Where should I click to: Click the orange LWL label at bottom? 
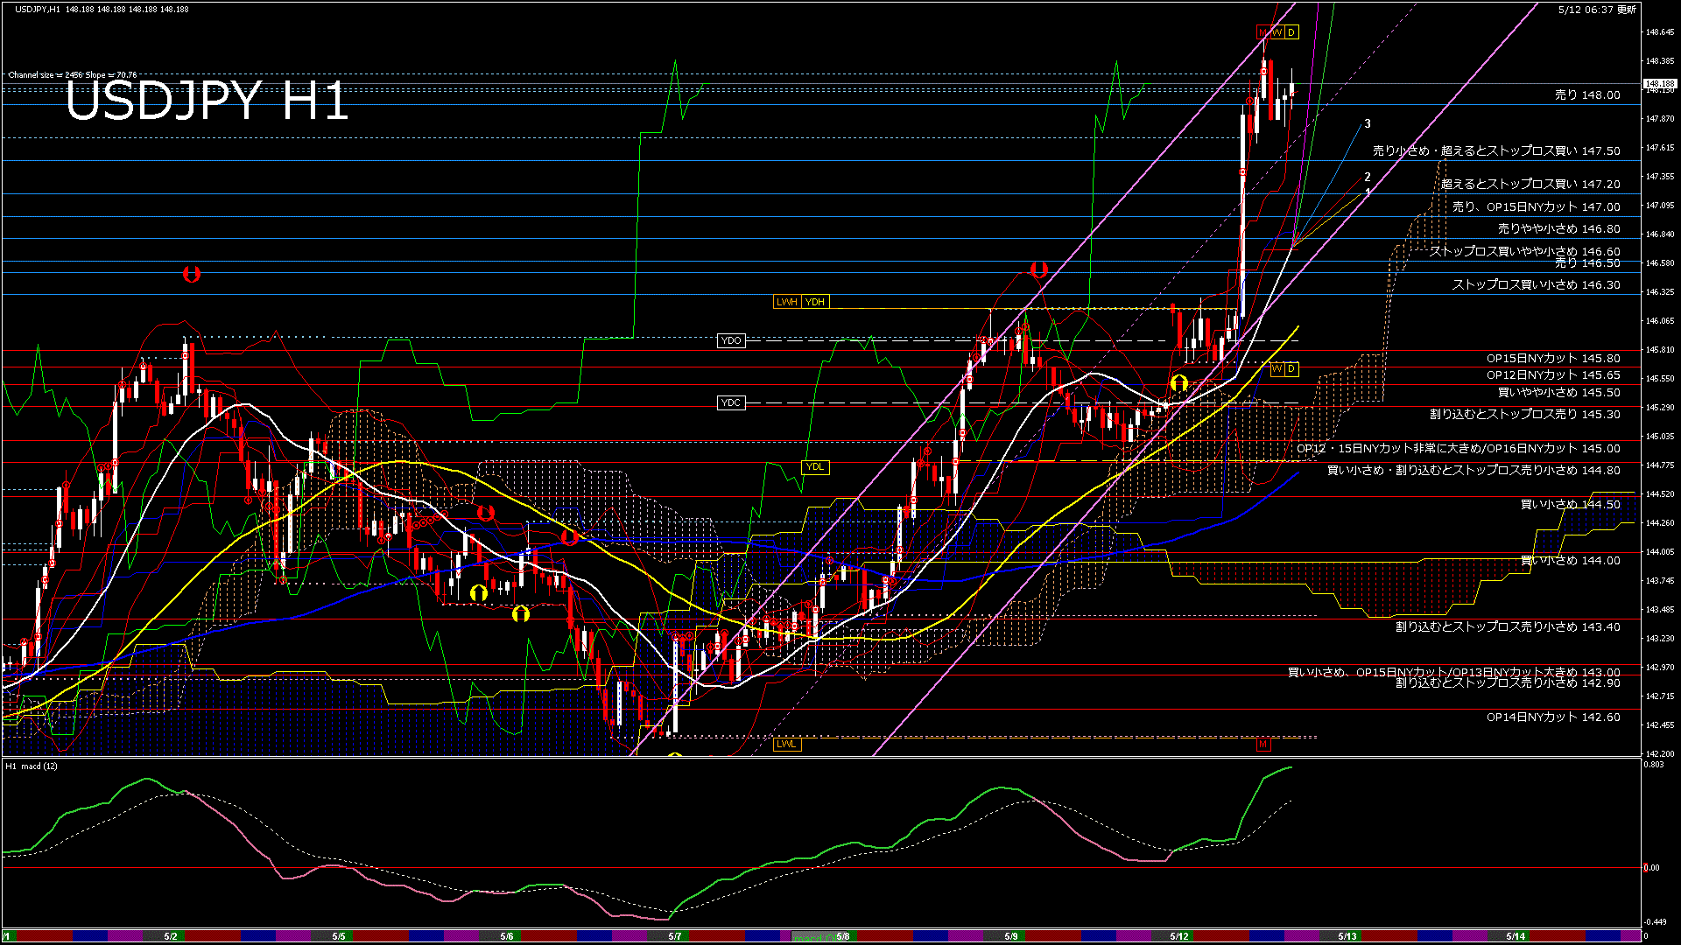tap(787, 745)
